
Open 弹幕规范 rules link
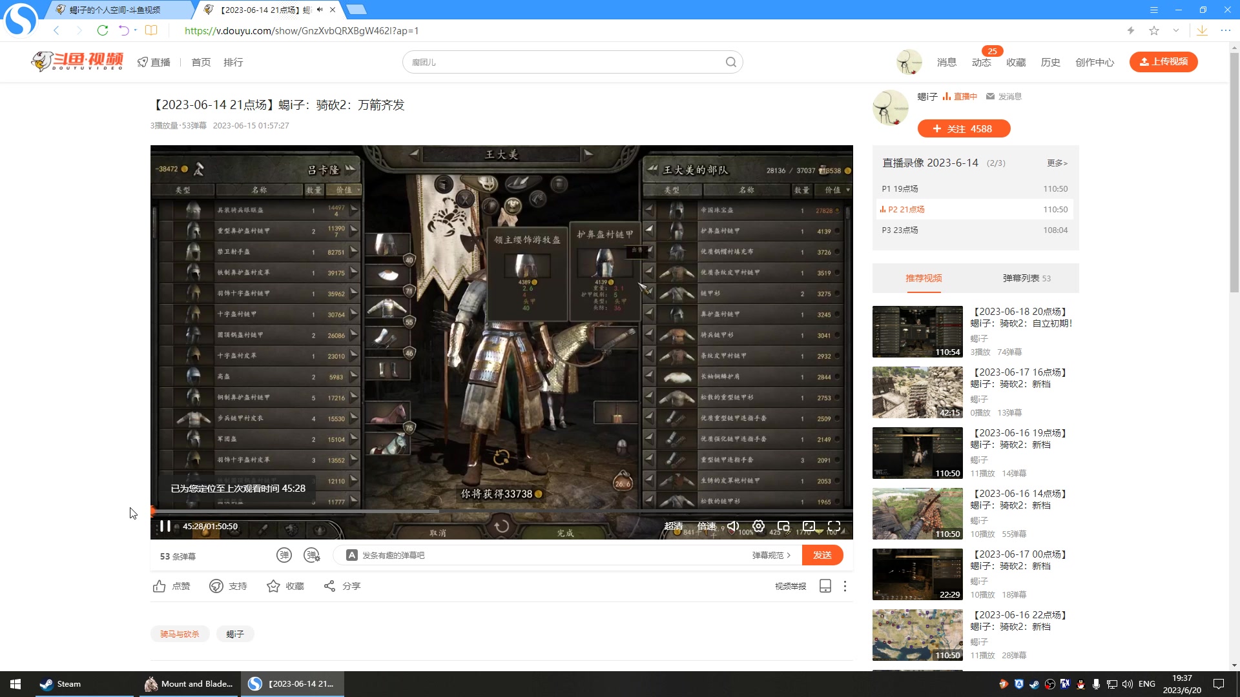coord(771,555)
